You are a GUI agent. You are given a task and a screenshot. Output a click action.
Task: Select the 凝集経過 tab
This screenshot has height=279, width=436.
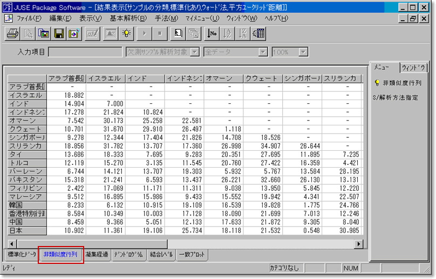coord(97,255)
